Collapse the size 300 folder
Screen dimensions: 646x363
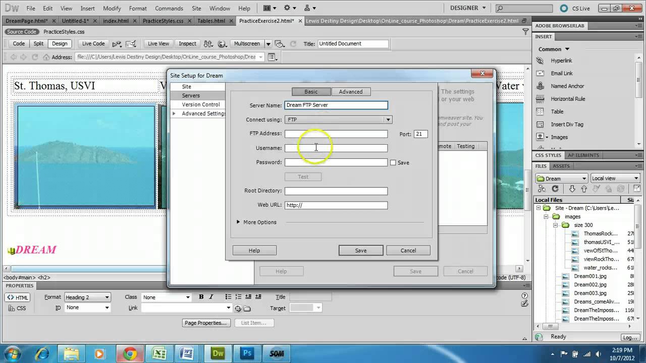coord(555,225)
